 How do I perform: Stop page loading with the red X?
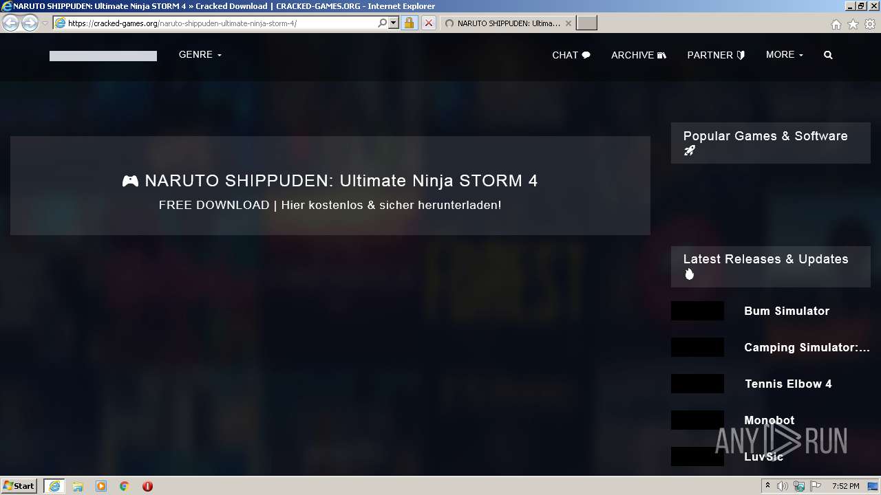[x=428, y=23]
